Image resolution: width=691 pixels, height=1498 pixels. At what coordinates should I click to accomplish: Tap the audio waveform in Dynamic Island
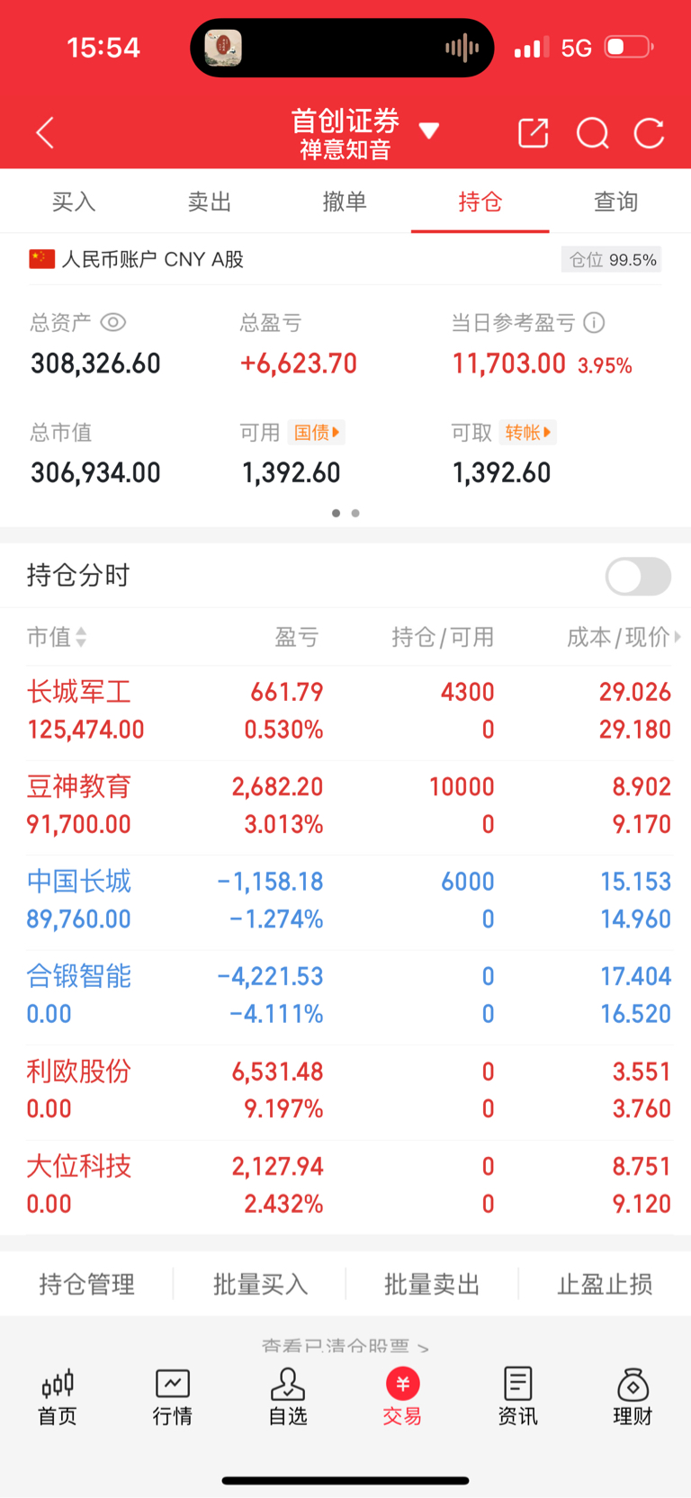462,48
